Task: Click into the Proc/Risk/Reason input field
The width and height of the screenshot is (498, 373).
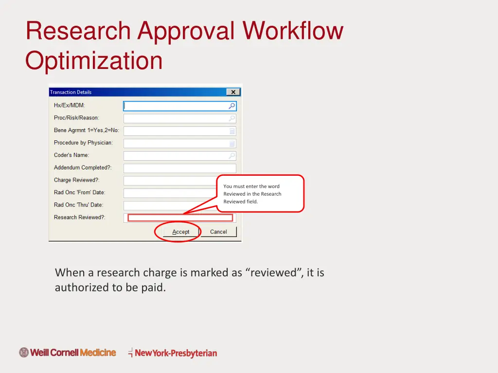Action: tap(175, 119)
